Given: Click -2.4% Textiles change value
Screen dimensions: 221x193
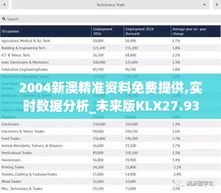Looking at the screenshot, I should tap(177, 174).
